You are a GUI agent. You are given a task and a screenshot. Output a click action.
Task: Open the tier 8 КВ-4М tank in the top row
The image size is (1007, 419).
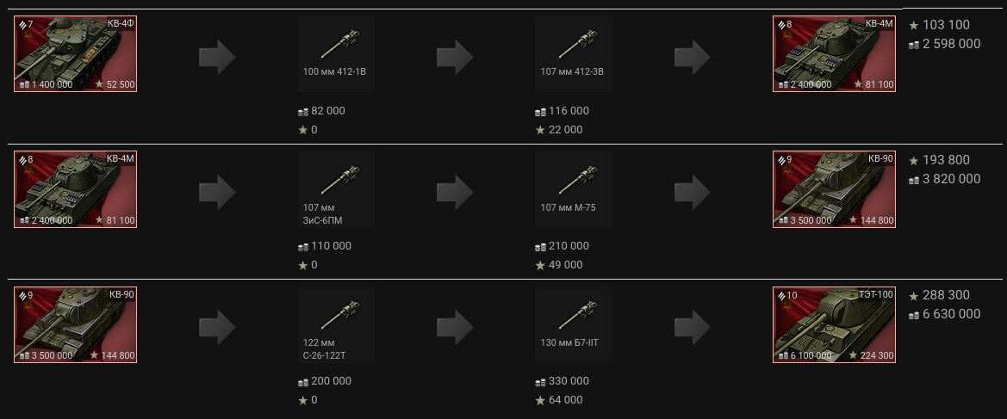[834, 53]
